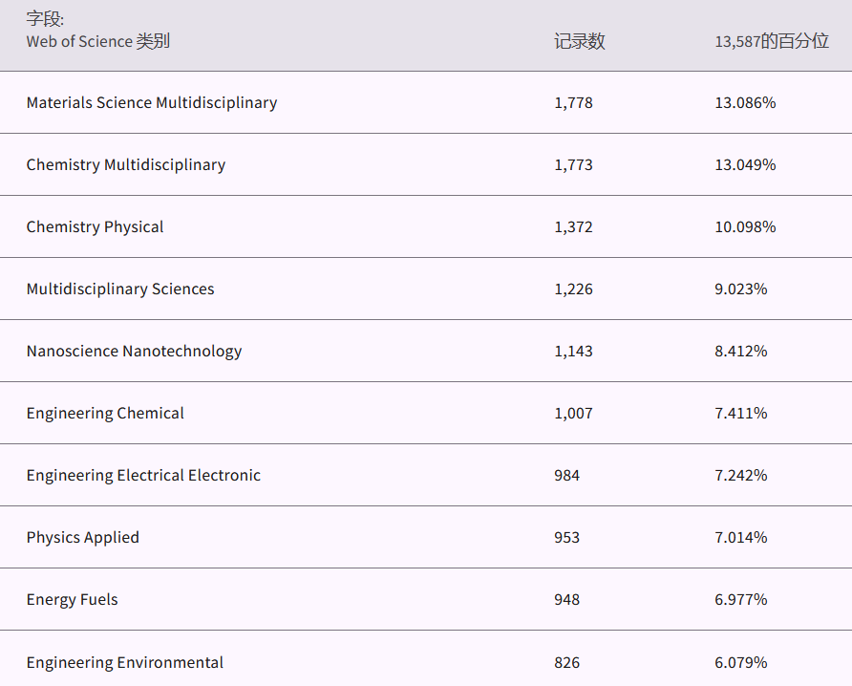Click the Web of Science 类别 header
This screenshot has width=852, height=686.
pos(97,41)
